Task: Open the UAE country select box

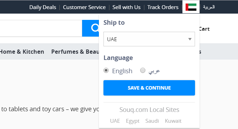Action: tap(149, 39)
